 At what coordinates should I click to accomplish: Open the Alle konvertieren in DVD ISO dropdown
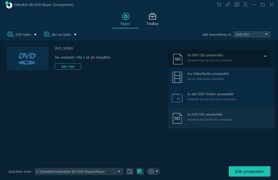tap(252, 34)
